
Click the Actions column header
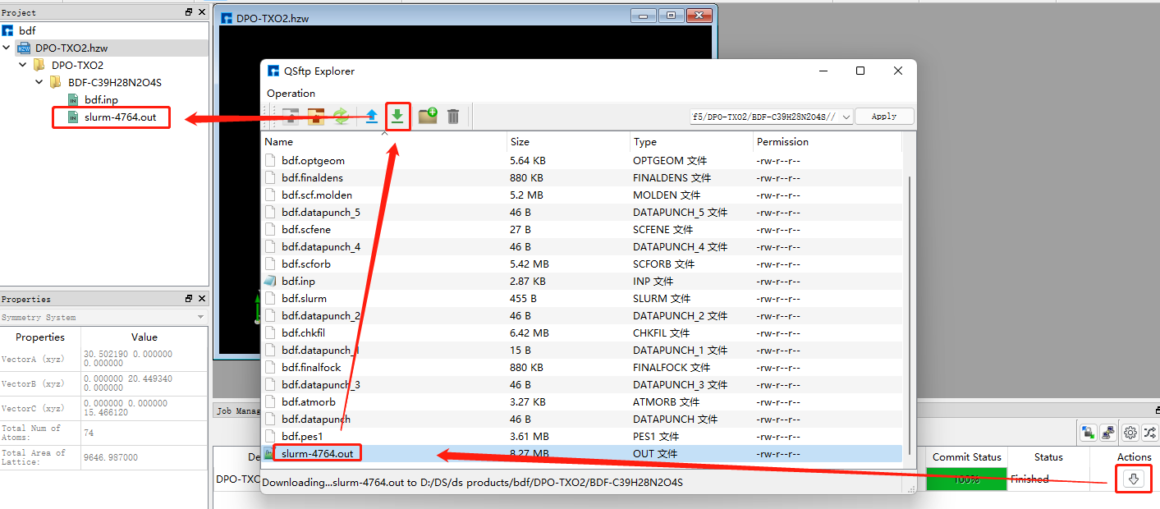1134,456
